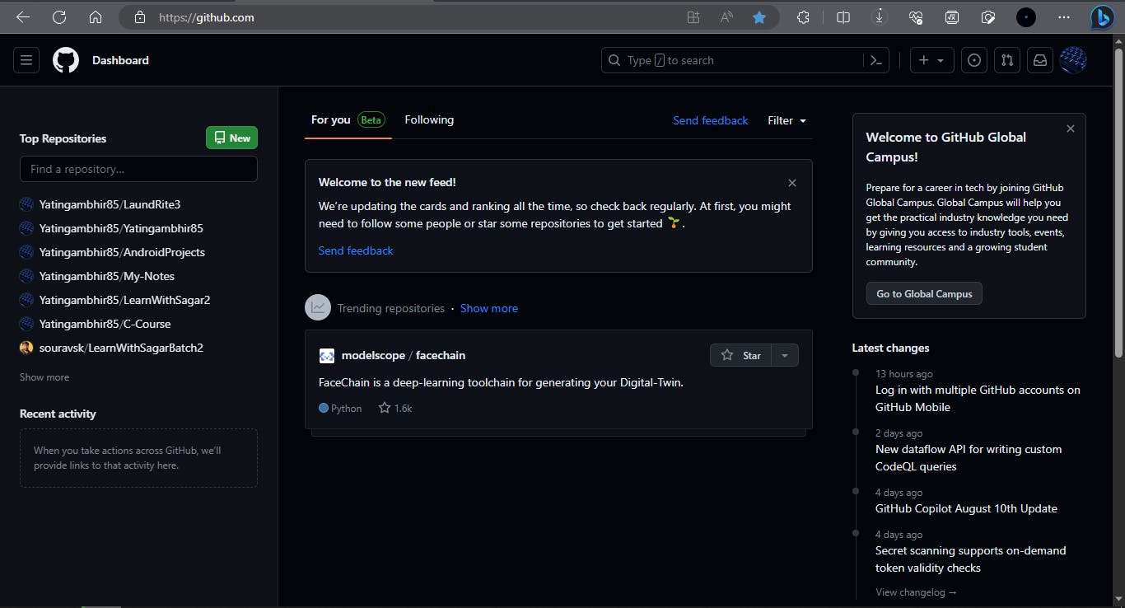This screenshot has width=1125, height=608.
Task: Click the modelscope organization avatar
Action: click(327, 356)
